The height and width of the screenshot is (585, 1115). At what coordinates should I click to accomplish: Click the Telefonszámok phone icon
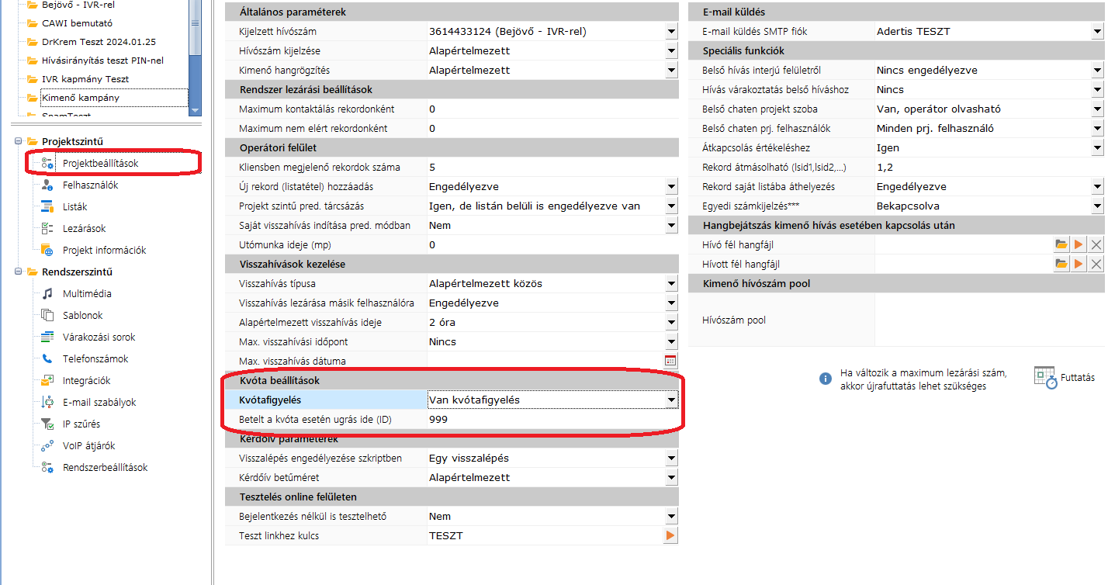click(47, 359)
